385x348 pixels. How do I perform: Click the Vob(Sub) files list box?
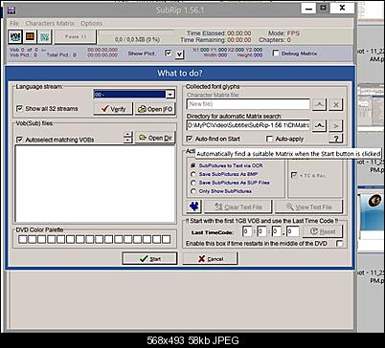(x=95, y=184)
